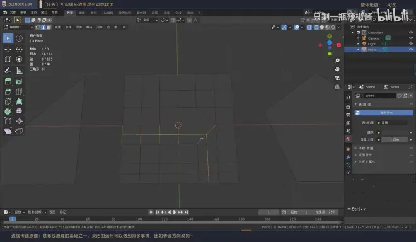Hide the Camera object in outliner
The width and height of the screenshot is (416, 242).
411,38
